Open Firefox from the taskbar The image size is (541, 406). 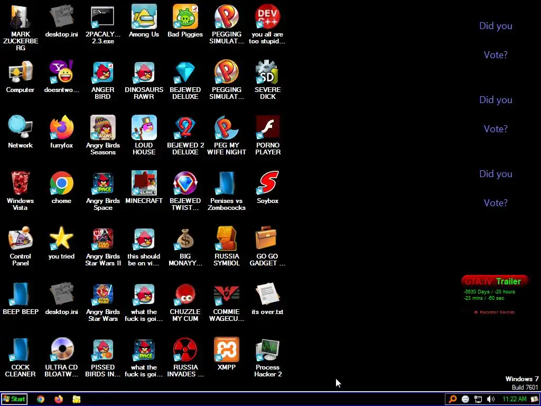[x=59, y=400]
